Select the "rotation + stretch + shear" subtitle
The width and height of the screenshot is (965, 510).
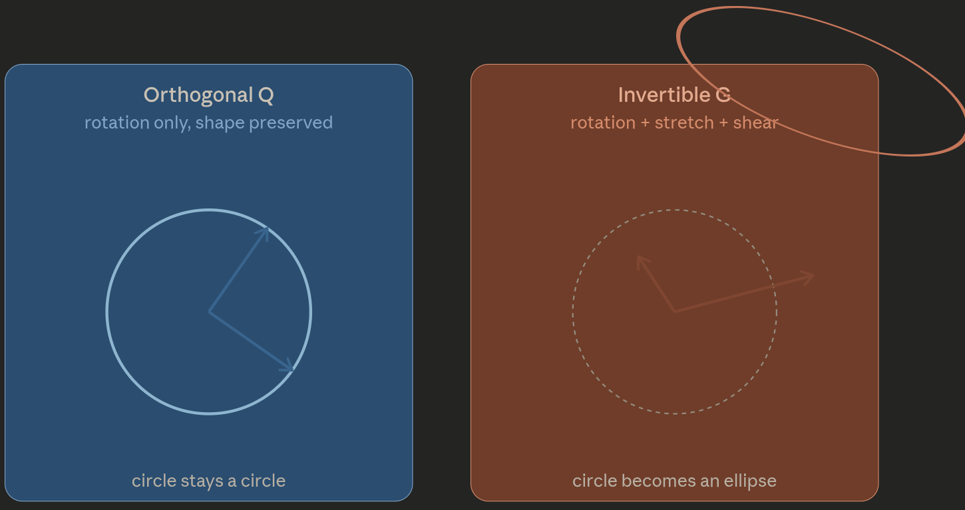point(674,123)
